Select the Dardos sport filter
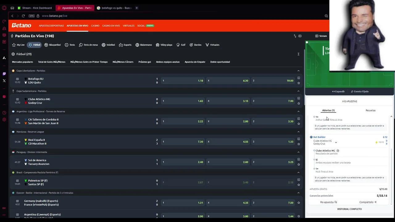This screenshot has height=222, width=395. (195, 45)
